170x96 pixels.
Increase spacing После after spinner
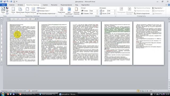[115, 13]
